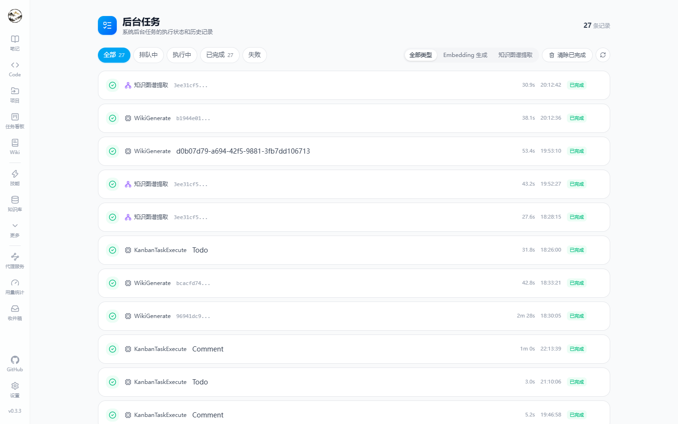
Task: Open the 收件箱 inbox
Action: coord(15,312)
